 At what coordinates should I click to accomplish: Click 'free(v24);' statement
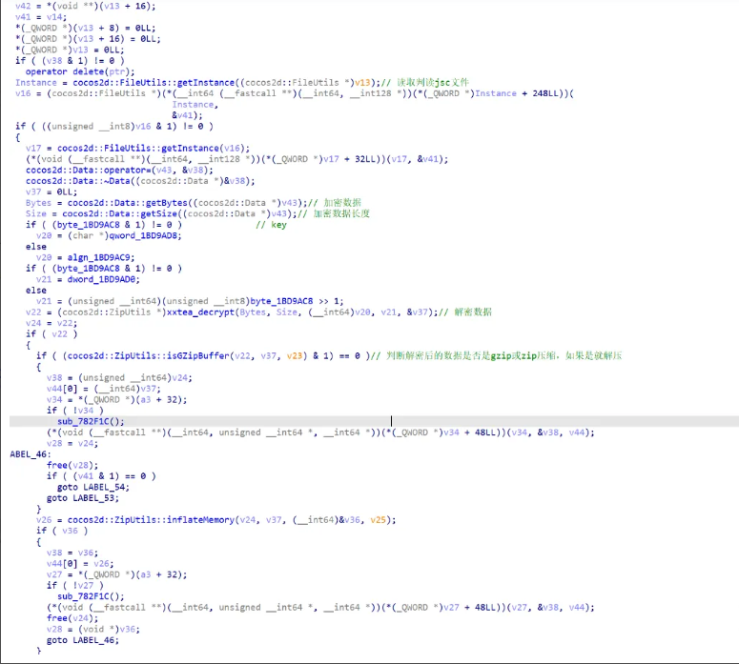tap(72, 618)
